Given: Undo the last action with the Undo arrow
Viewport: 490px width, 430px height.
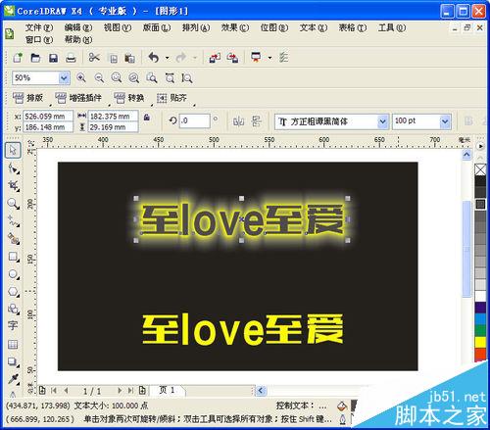Looking at the screenshot, I should pos(154,58).
